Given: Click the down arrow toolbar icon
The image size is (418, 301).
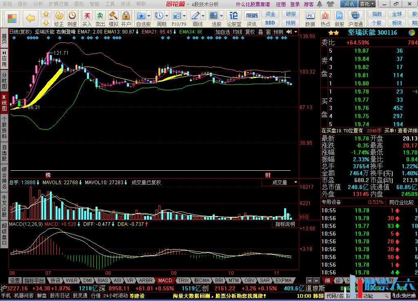Looking at the screenshot, I should (46, 22).
